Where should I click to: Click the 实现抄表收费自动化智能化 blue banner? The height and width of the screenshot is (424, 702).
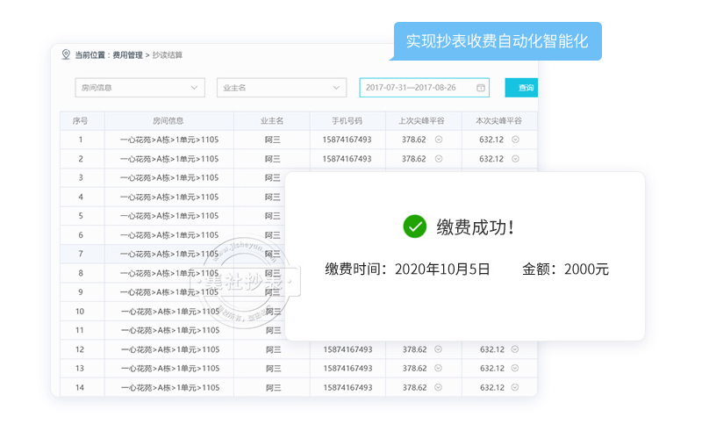click(497, 41)
